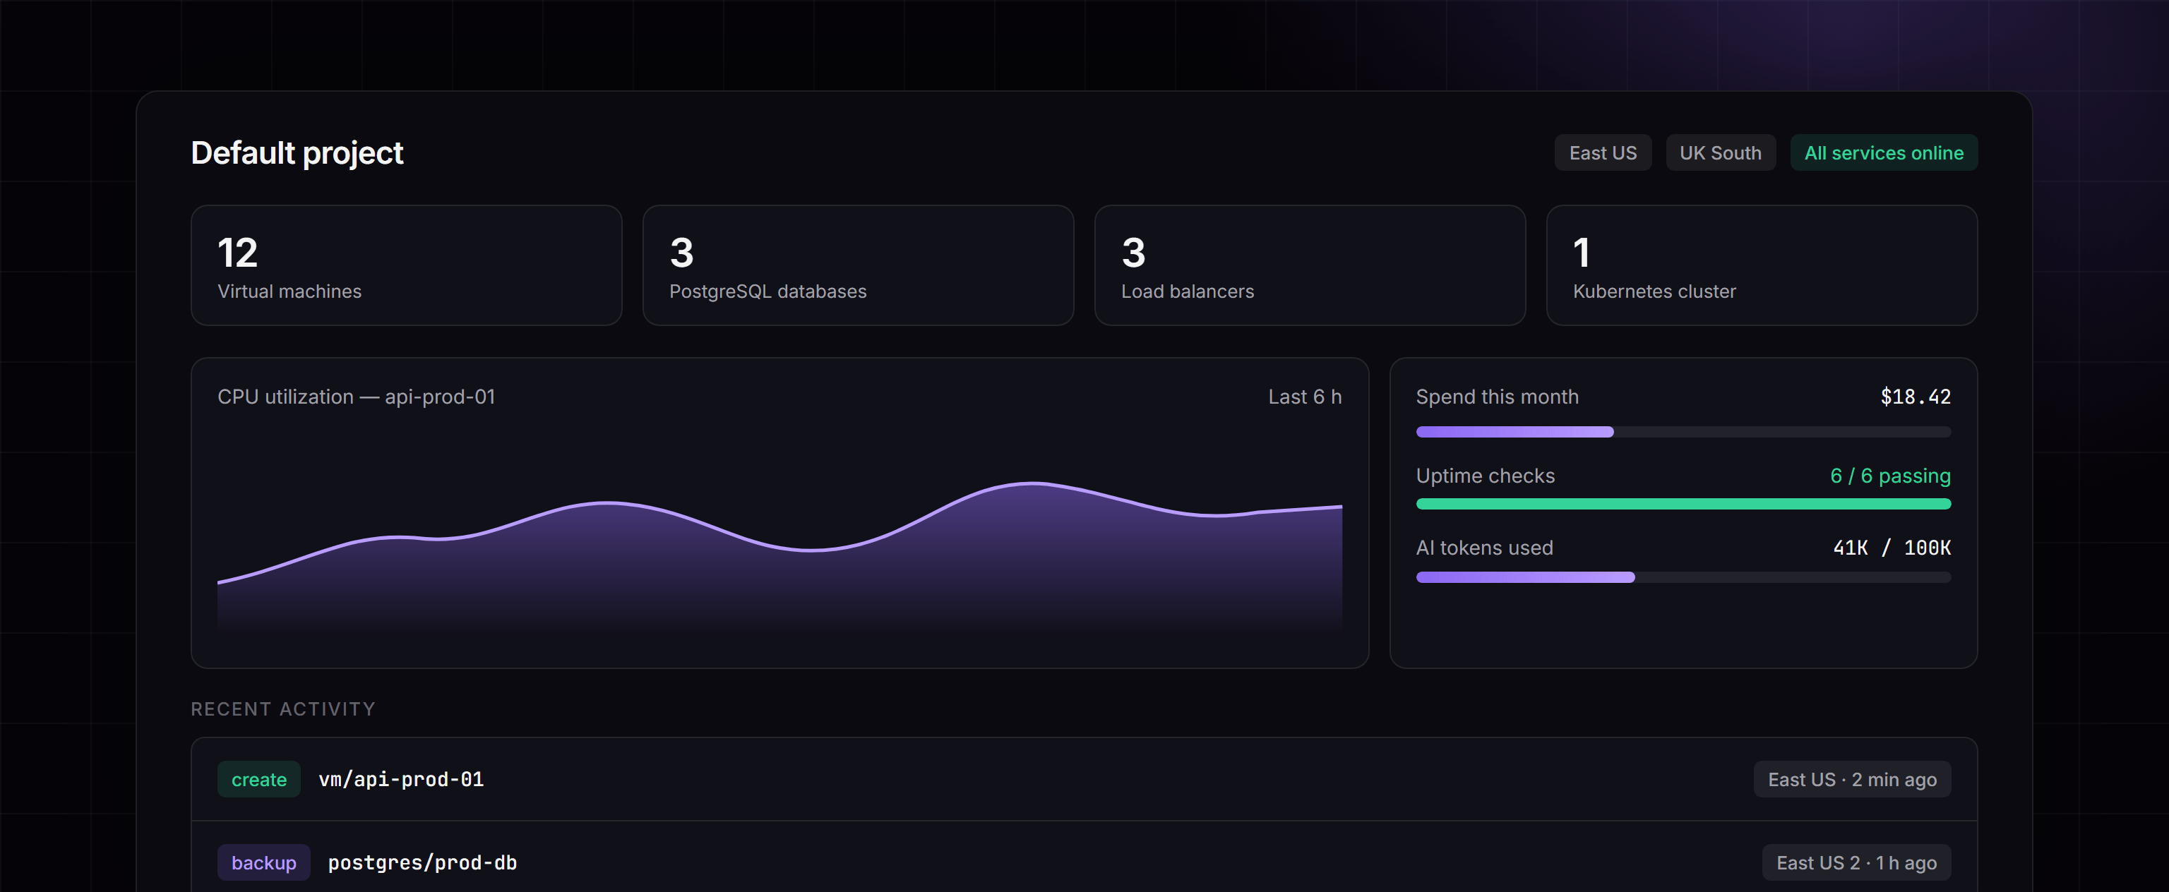Click the AI tokens used progress bar

click(x=1683, y=577)
